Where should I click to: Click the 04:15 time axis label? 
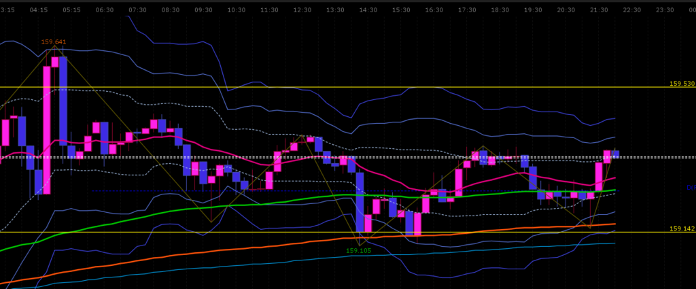pyautogui.click(x=39, y=10)
